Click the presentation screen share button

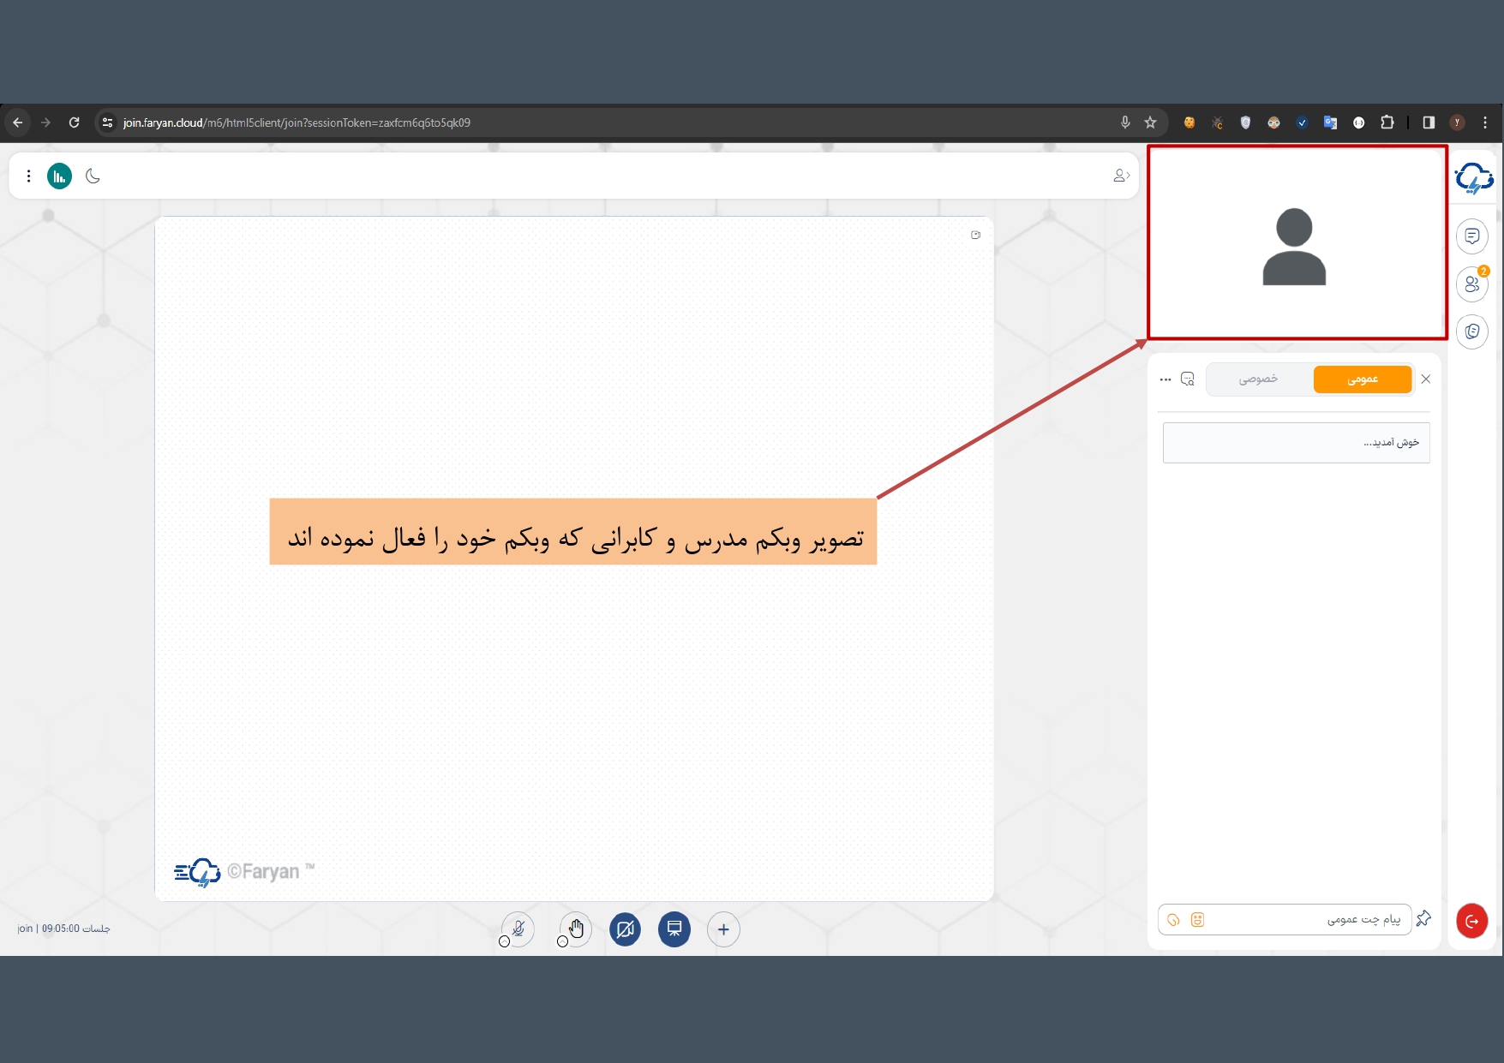point(674,929)
